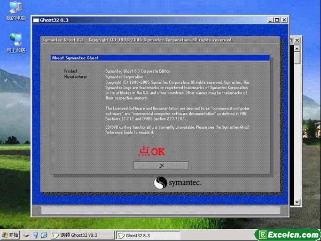
Task: Click scroll down arrow in background window
Action: (297, 203)
